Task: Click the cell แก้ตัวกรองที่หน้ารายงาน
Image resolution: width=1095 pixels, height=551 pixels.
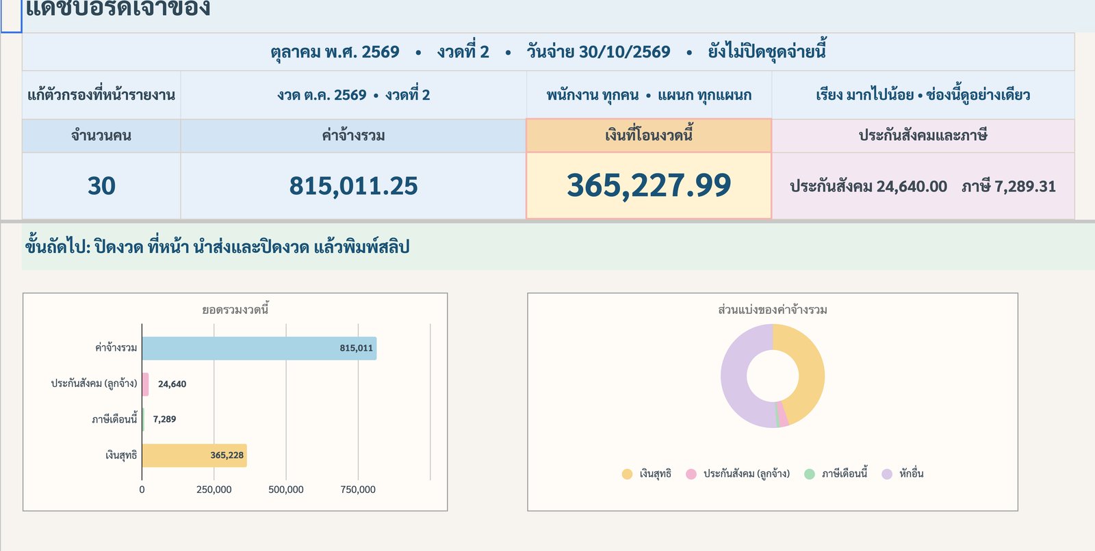Action: click(101, 95)
